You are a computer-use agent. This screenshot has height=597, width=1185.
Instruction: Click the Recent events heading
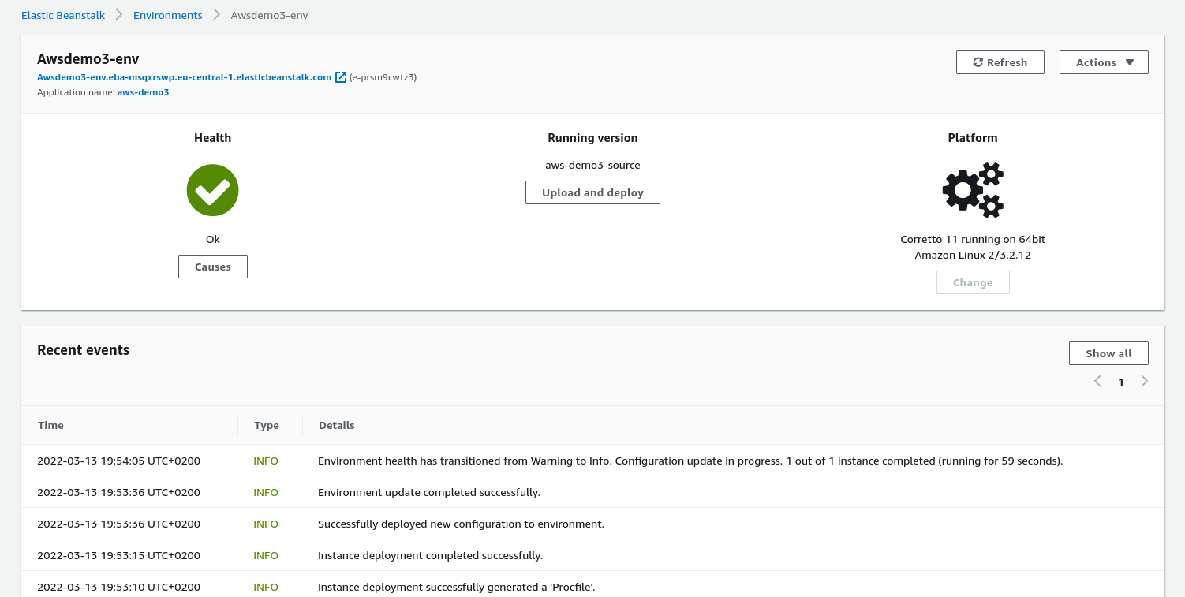point(83,350)
